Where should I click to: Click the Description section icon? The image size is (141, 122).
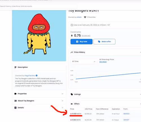point(16,67)
